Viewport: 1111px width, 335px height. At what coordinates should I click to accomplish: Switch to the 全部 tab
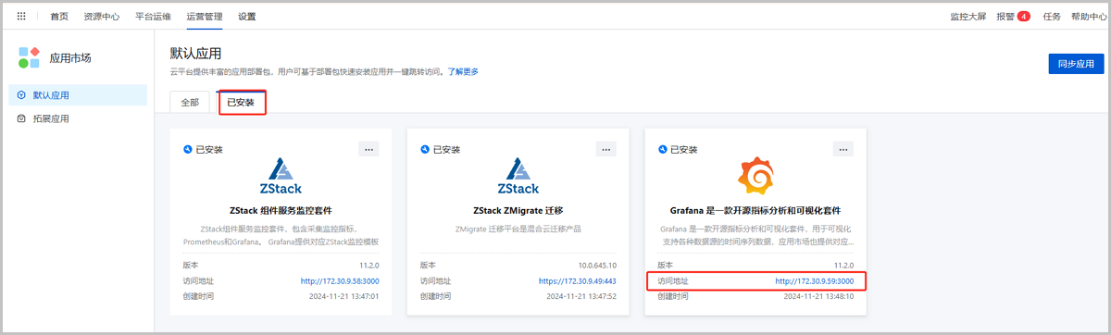coord(190,103)
